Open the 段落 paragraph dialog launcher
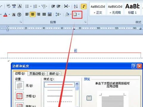Screen dimensions: 143x107 [85, 22]
